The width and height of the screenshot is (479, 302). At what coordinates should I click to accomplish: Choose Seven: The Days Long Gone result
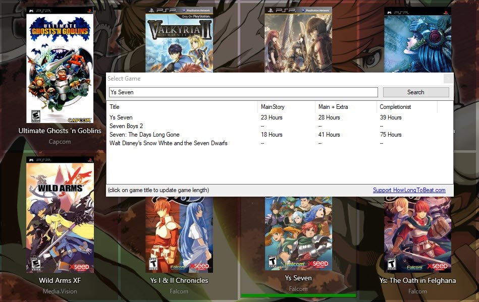(x=144, y=135)
